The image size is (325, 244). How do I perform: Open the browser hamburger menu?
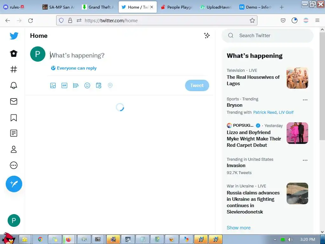317,20
